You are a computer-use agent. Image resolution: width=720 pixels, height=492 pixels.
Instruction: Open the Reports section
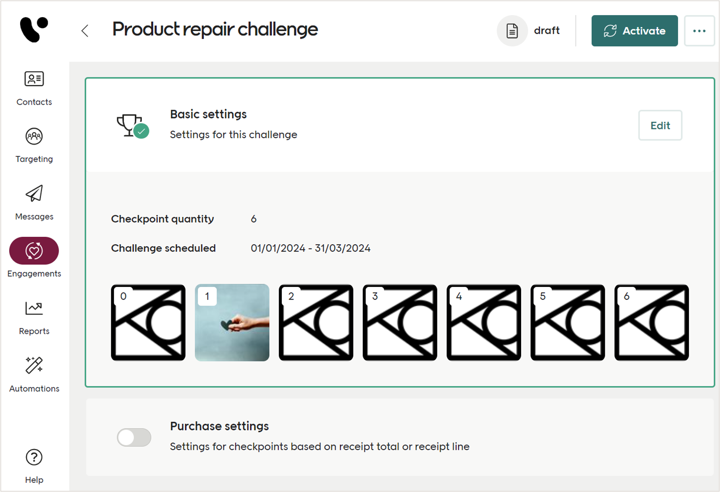(34, 318)
